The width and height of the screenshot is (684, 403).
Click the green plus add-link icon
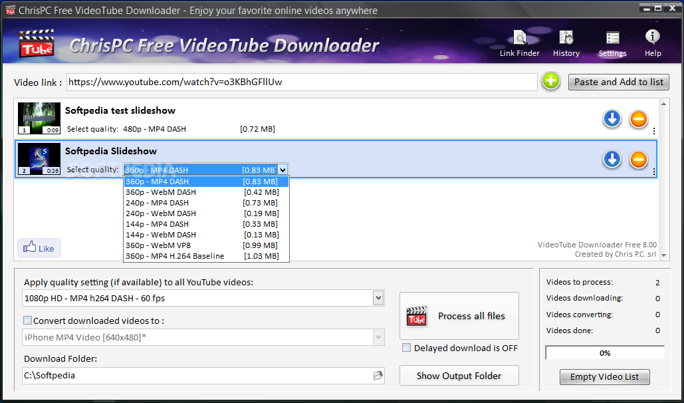click(551, 82)
